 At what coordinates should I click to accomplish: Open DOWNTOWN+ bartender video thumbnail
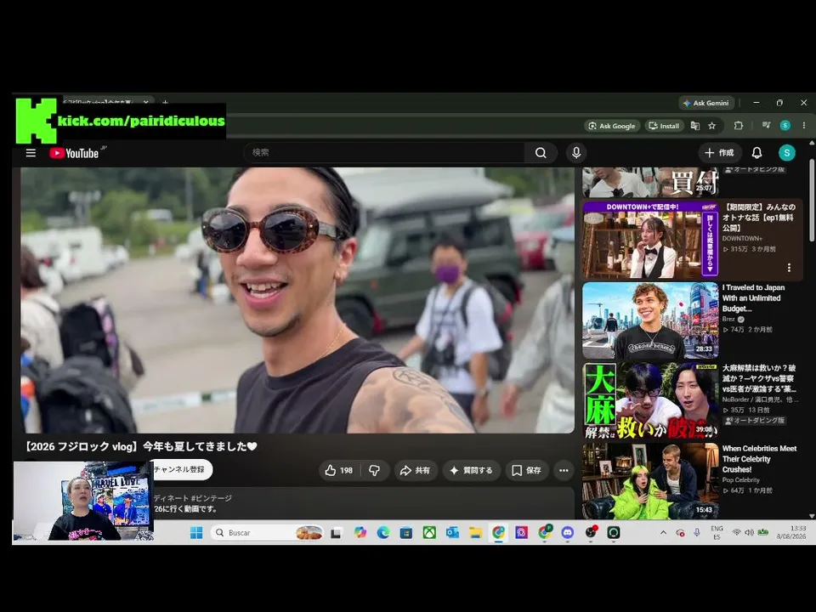[650, 240]
